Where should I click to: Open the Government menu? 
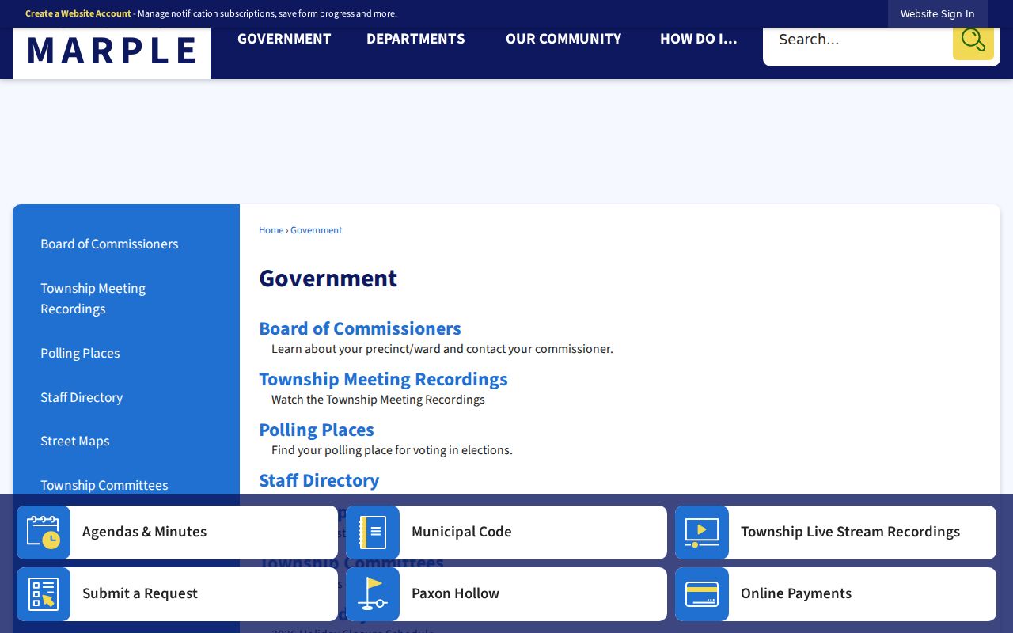point(284,39)
